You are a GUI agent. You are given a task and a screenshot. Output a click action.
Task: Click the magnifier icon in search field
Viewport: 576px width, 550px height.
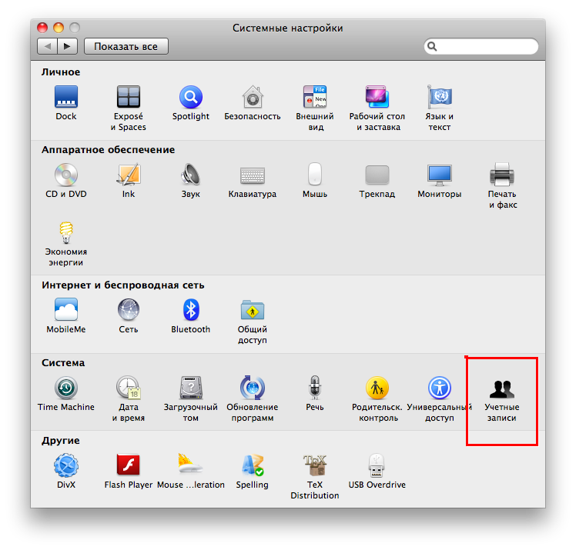432,46
